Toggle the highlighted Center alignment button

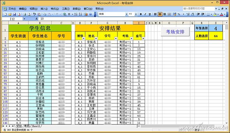point(160,14)
